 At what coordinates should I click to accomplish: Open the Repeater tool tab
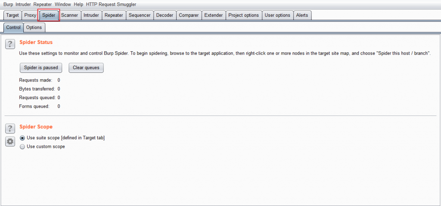pos(114,15)
